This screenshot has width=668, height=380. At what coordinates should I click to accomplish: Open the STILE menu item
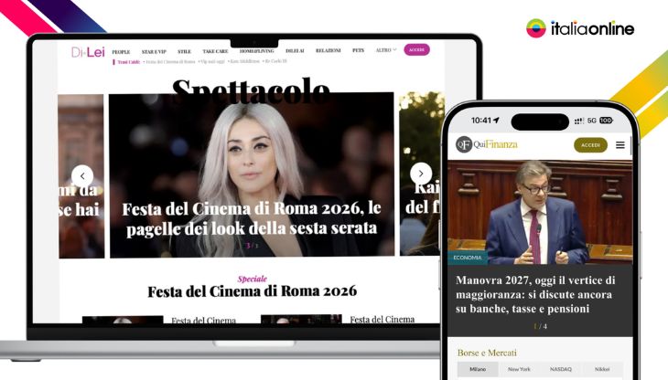coord(184,51)
